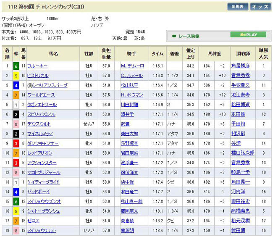Click green frame number 6 for フルーキー
Screen dimensions: 273x237
pyautogui.click(x=16, y=66)
